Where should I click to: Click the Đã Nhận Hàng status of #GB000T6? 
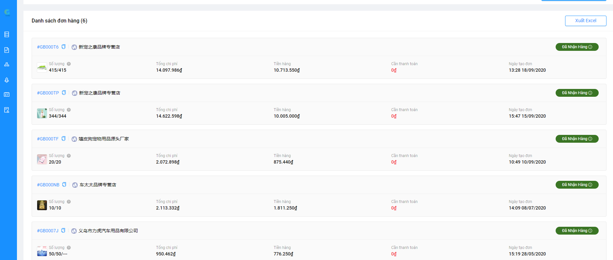[x=577, y=47]
